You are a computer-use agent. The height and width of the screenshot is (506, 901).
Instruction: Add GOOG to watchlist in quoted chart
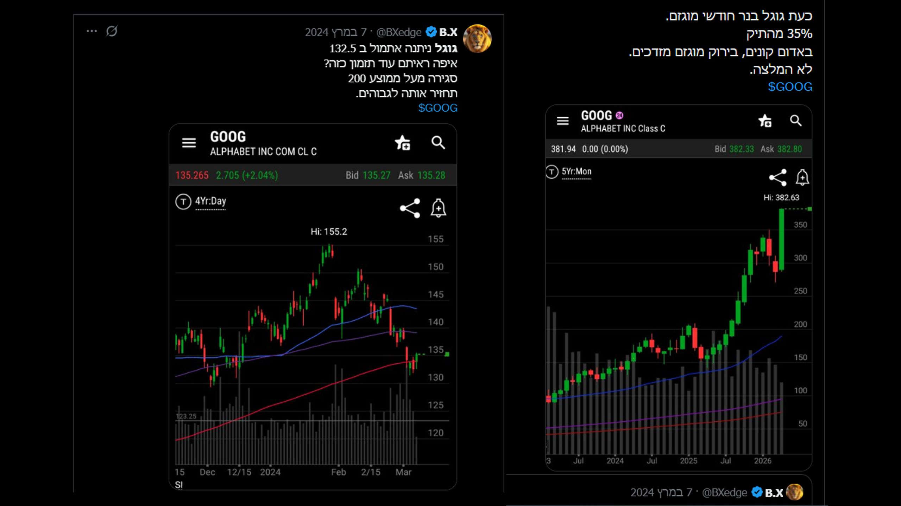pos(402,143)
